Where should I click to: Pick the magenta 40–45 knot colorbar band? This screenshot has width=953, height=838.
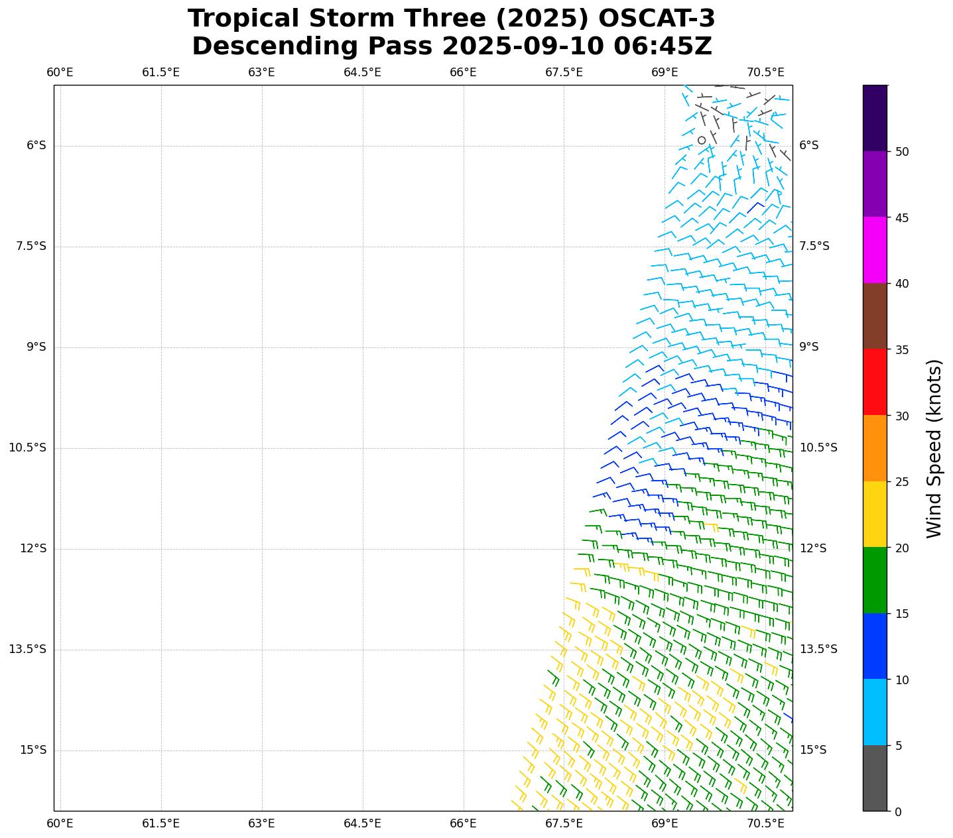point(874,250)
